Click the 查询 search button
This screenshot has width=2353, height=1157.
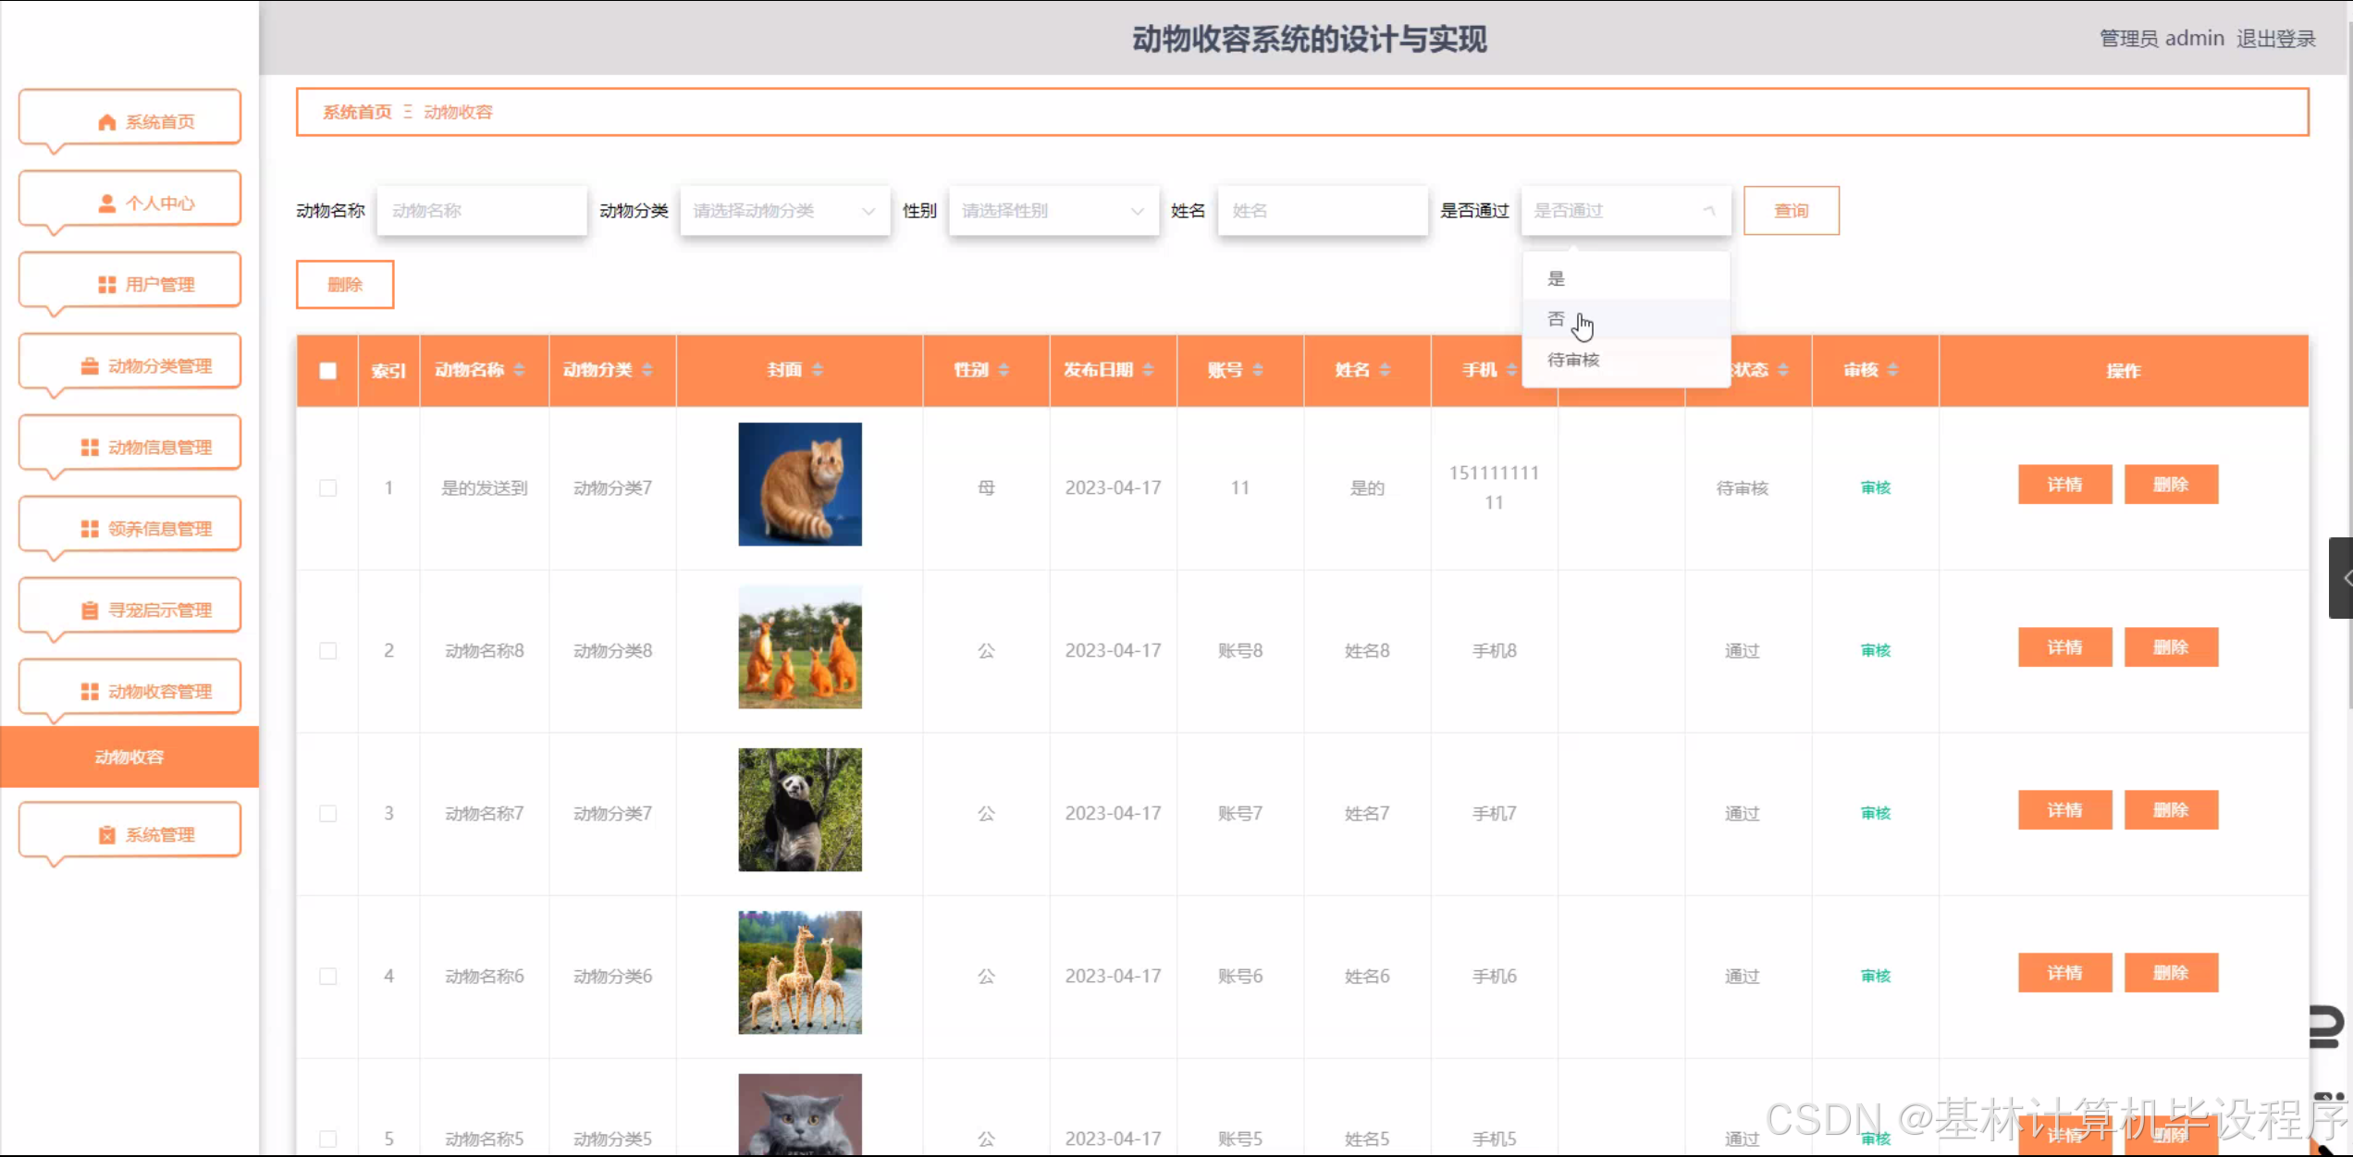[x=1791, y=211]
